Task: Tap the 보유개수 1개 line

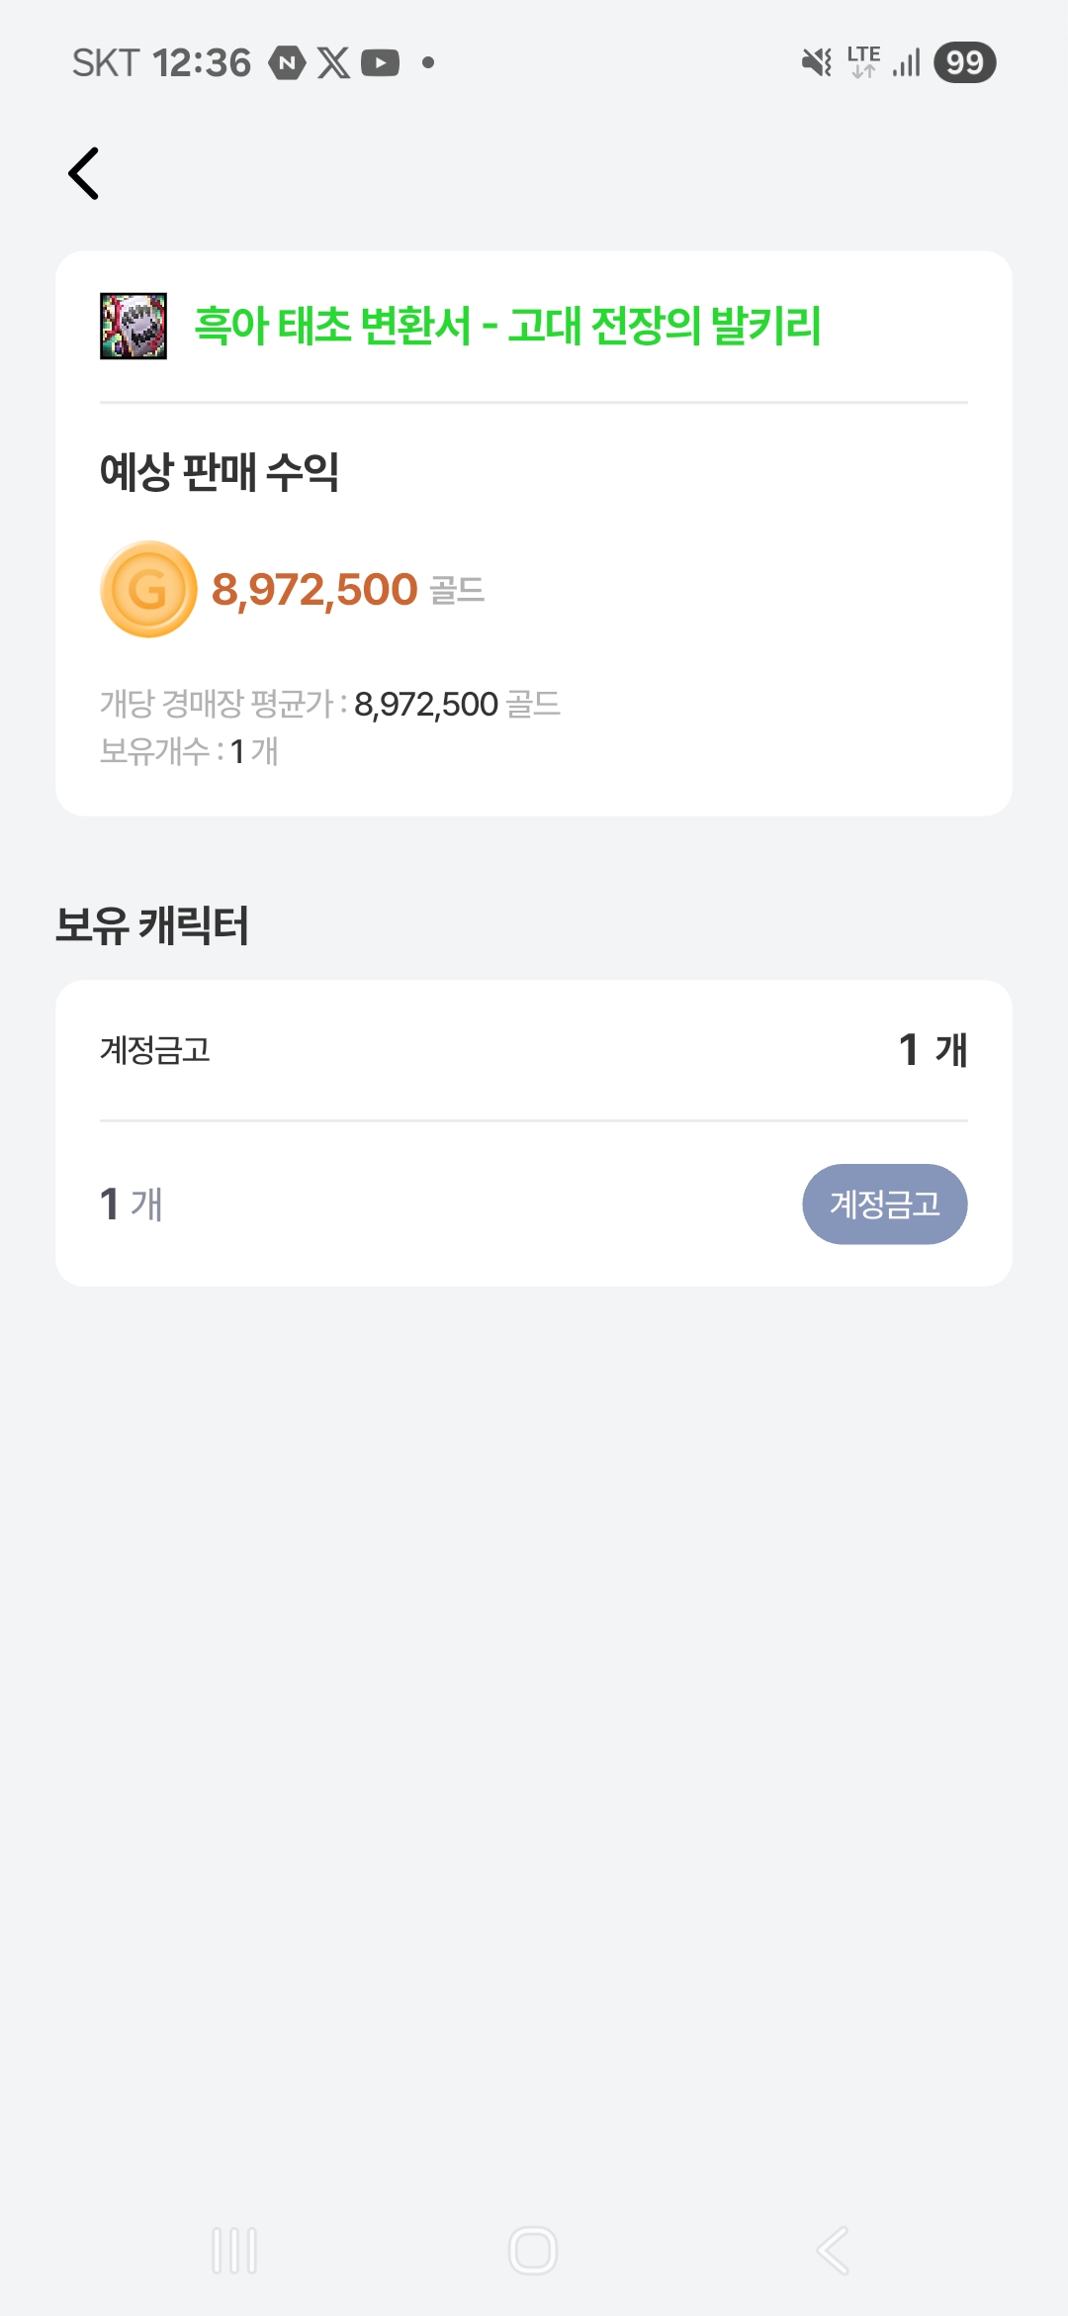Action: (x=189, y=751)
